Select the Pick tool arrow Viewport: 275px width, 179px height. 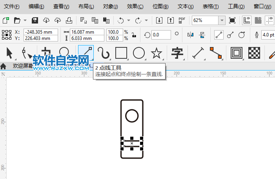9,53
